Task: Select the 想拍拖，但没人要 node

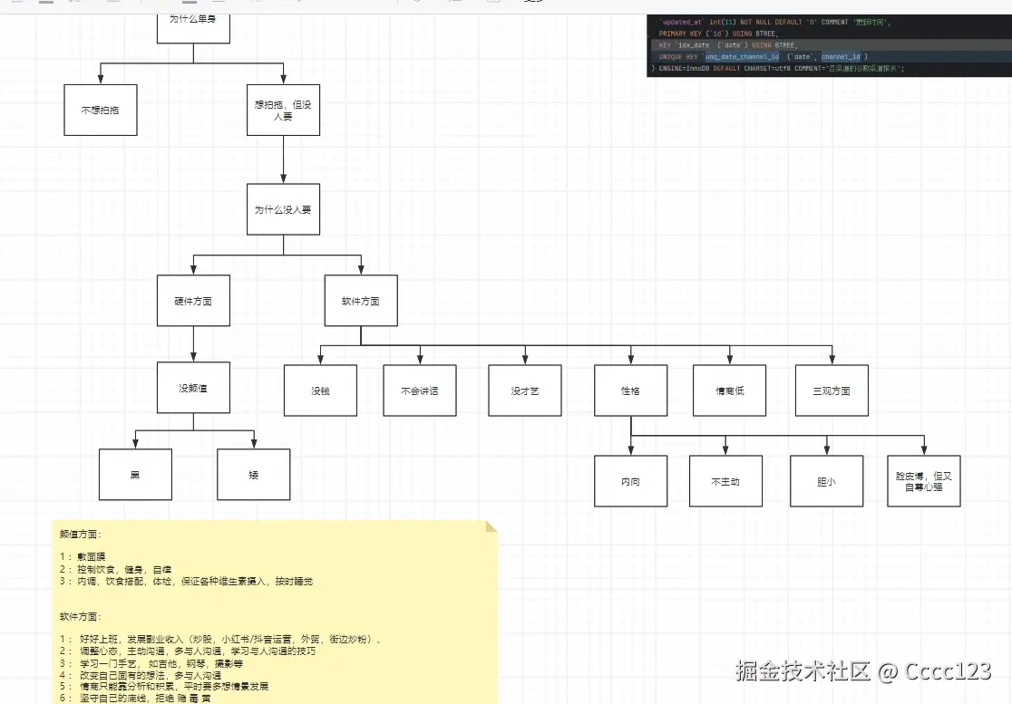Action: click(x=283, y=110)
